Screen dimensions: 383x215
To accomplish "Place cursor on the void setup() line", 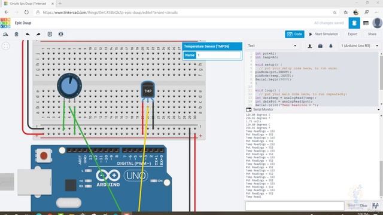I will 269,65.
